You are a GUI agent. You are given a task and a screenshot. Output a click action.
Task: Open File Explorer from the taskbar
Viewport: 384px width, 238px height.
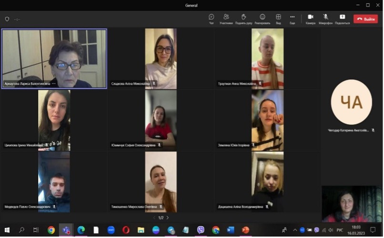[141, 230]
